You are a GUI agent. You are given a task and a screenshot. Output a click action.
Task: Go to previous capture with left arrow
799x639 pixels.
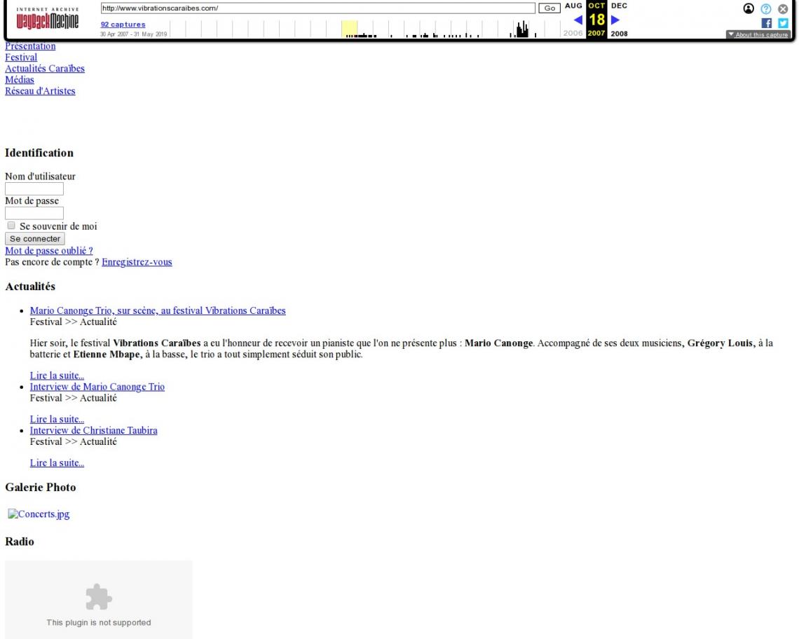(578, 20)
